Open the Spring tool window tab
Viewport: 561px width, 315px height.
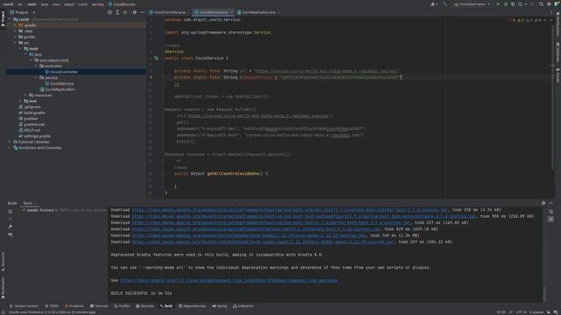pos(220,306)
